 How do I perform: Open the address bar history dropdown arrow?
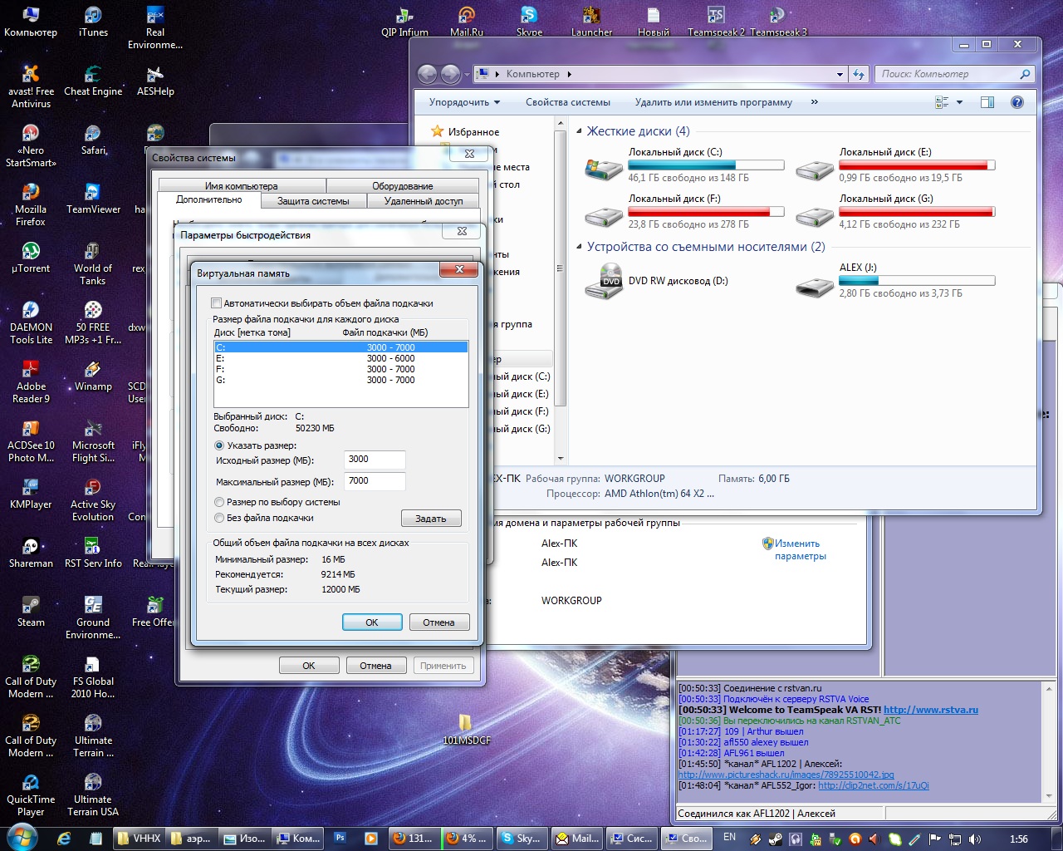(840, 74)
